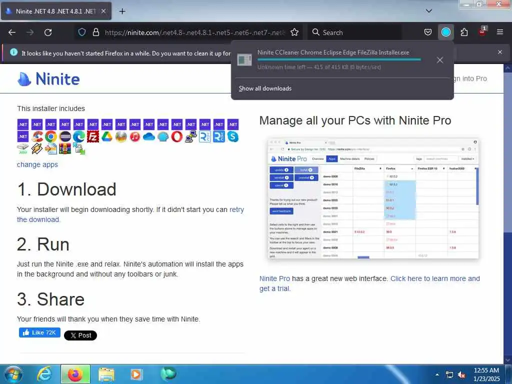The image size is (512, 384).
Task: Click the Google Drive app icon
Action: (107, 136)
